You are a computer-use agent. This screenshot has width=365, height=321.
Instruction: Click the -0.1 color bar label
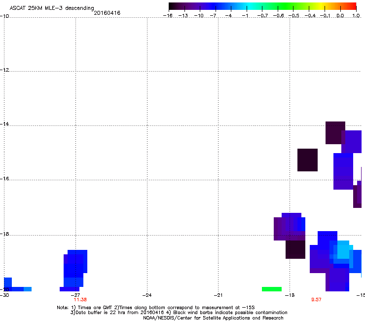325,16
